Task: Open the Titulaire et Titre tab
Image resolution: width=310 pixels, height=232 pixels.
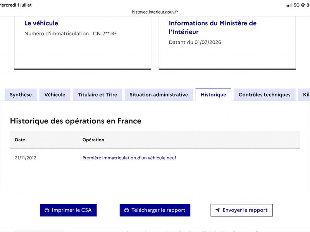Action: (98, 95)
